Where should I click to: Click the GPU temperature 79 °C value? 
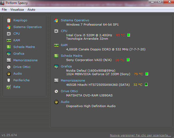point(139,74)
